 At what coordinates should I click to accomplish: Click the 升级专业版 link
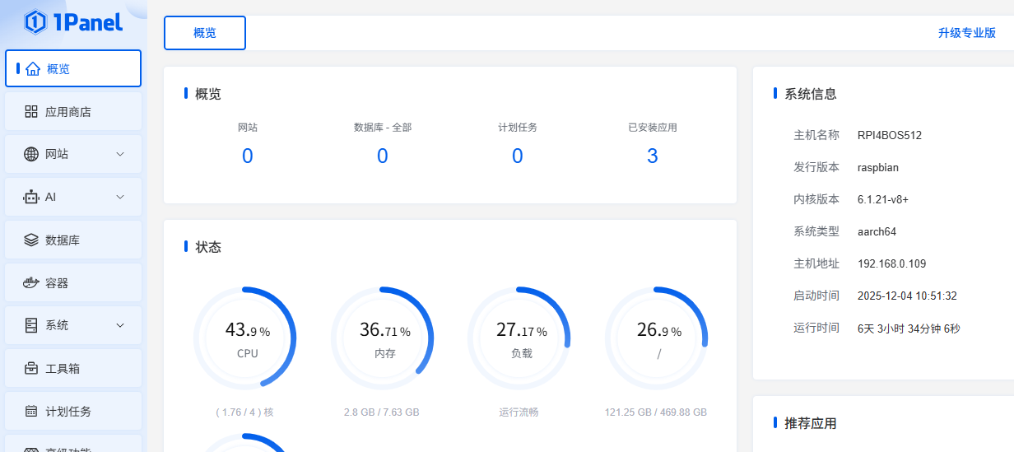click(x=966, y=33)
